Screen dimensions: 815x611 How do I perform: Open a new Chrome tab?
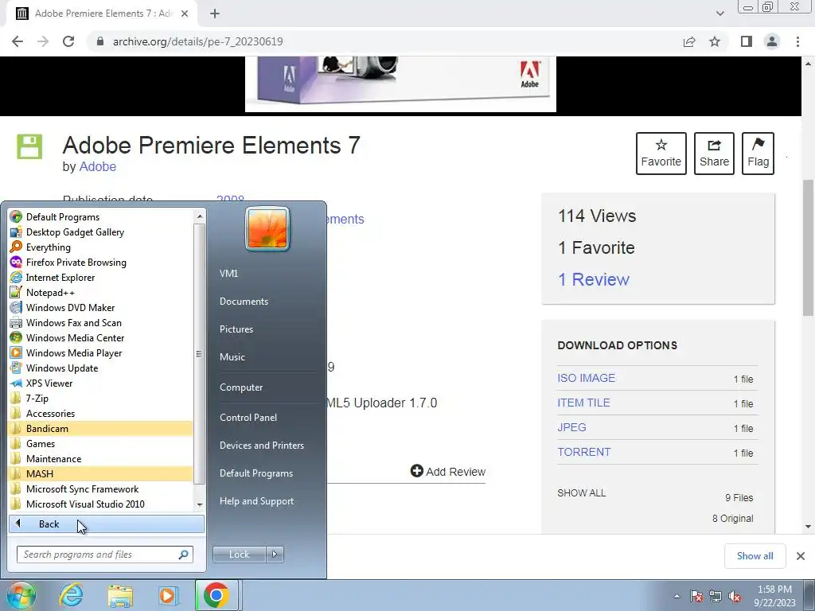pos(215,14)
